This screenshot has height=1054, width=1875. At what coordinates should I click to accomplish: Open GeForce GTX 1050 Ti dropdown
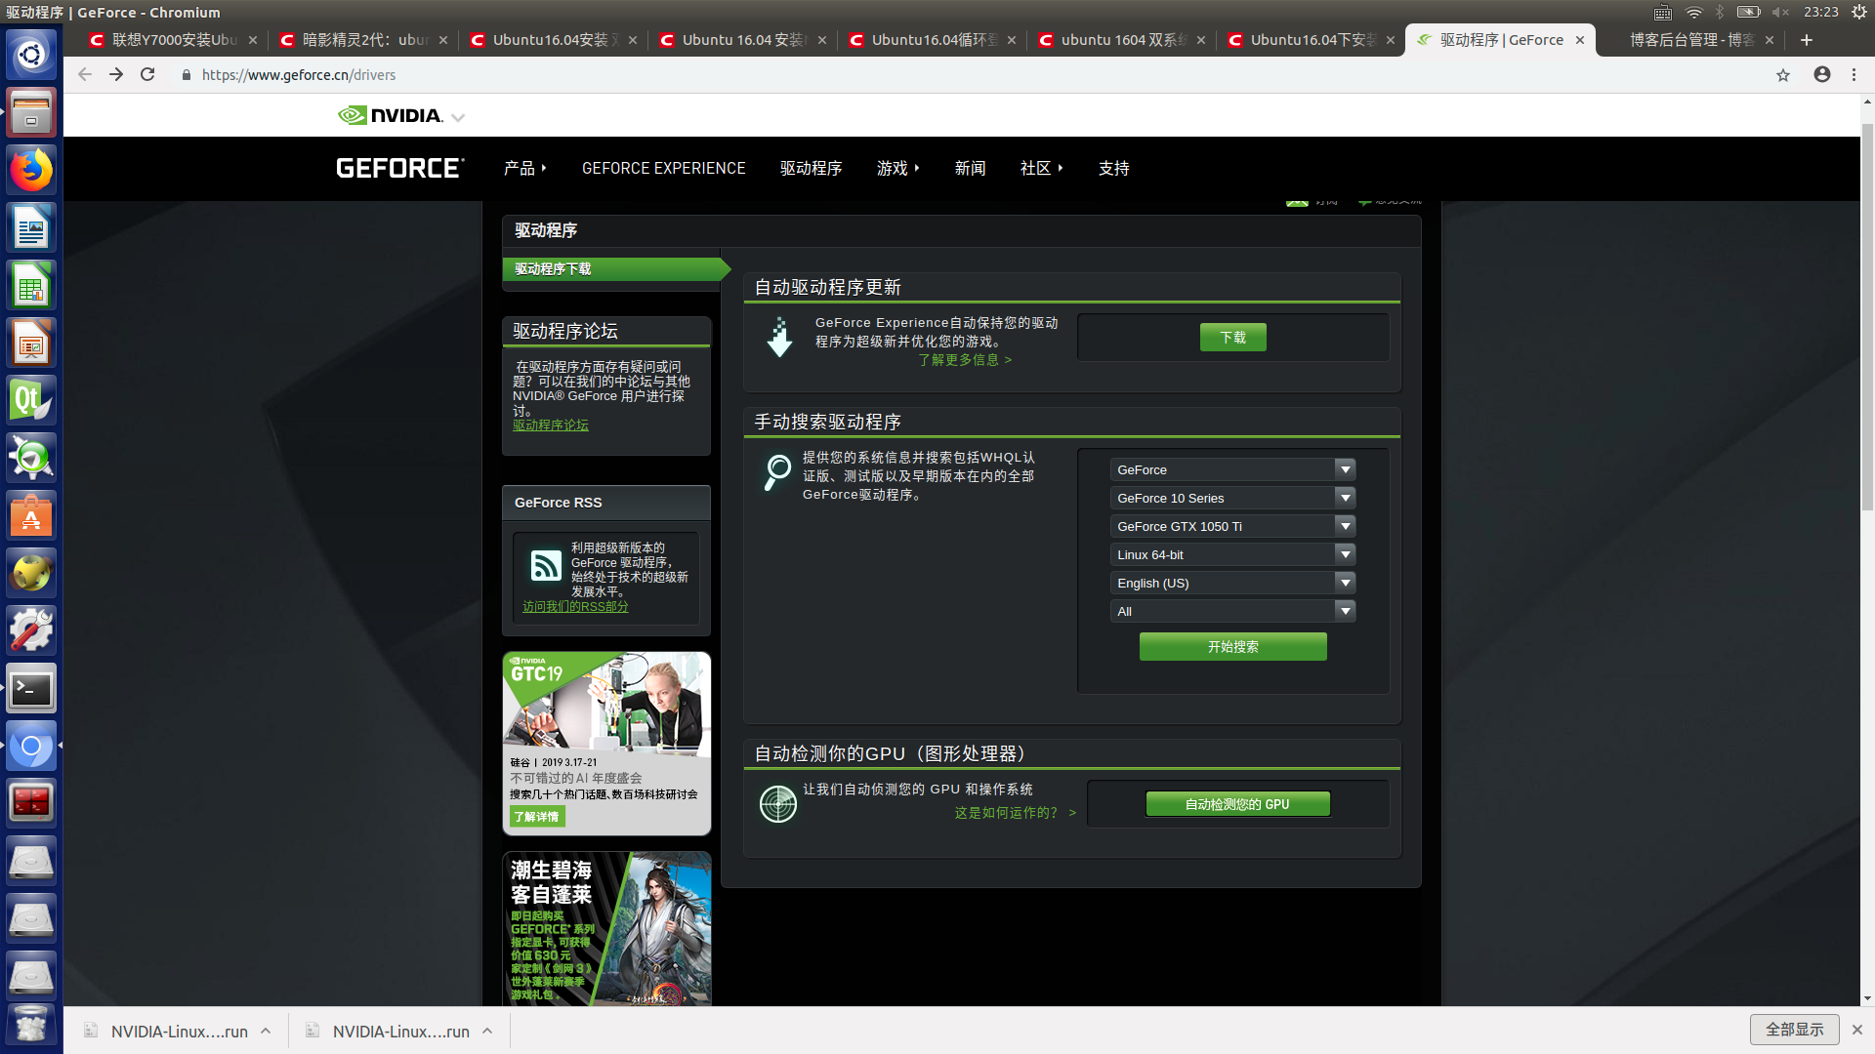coord(1232,526)
